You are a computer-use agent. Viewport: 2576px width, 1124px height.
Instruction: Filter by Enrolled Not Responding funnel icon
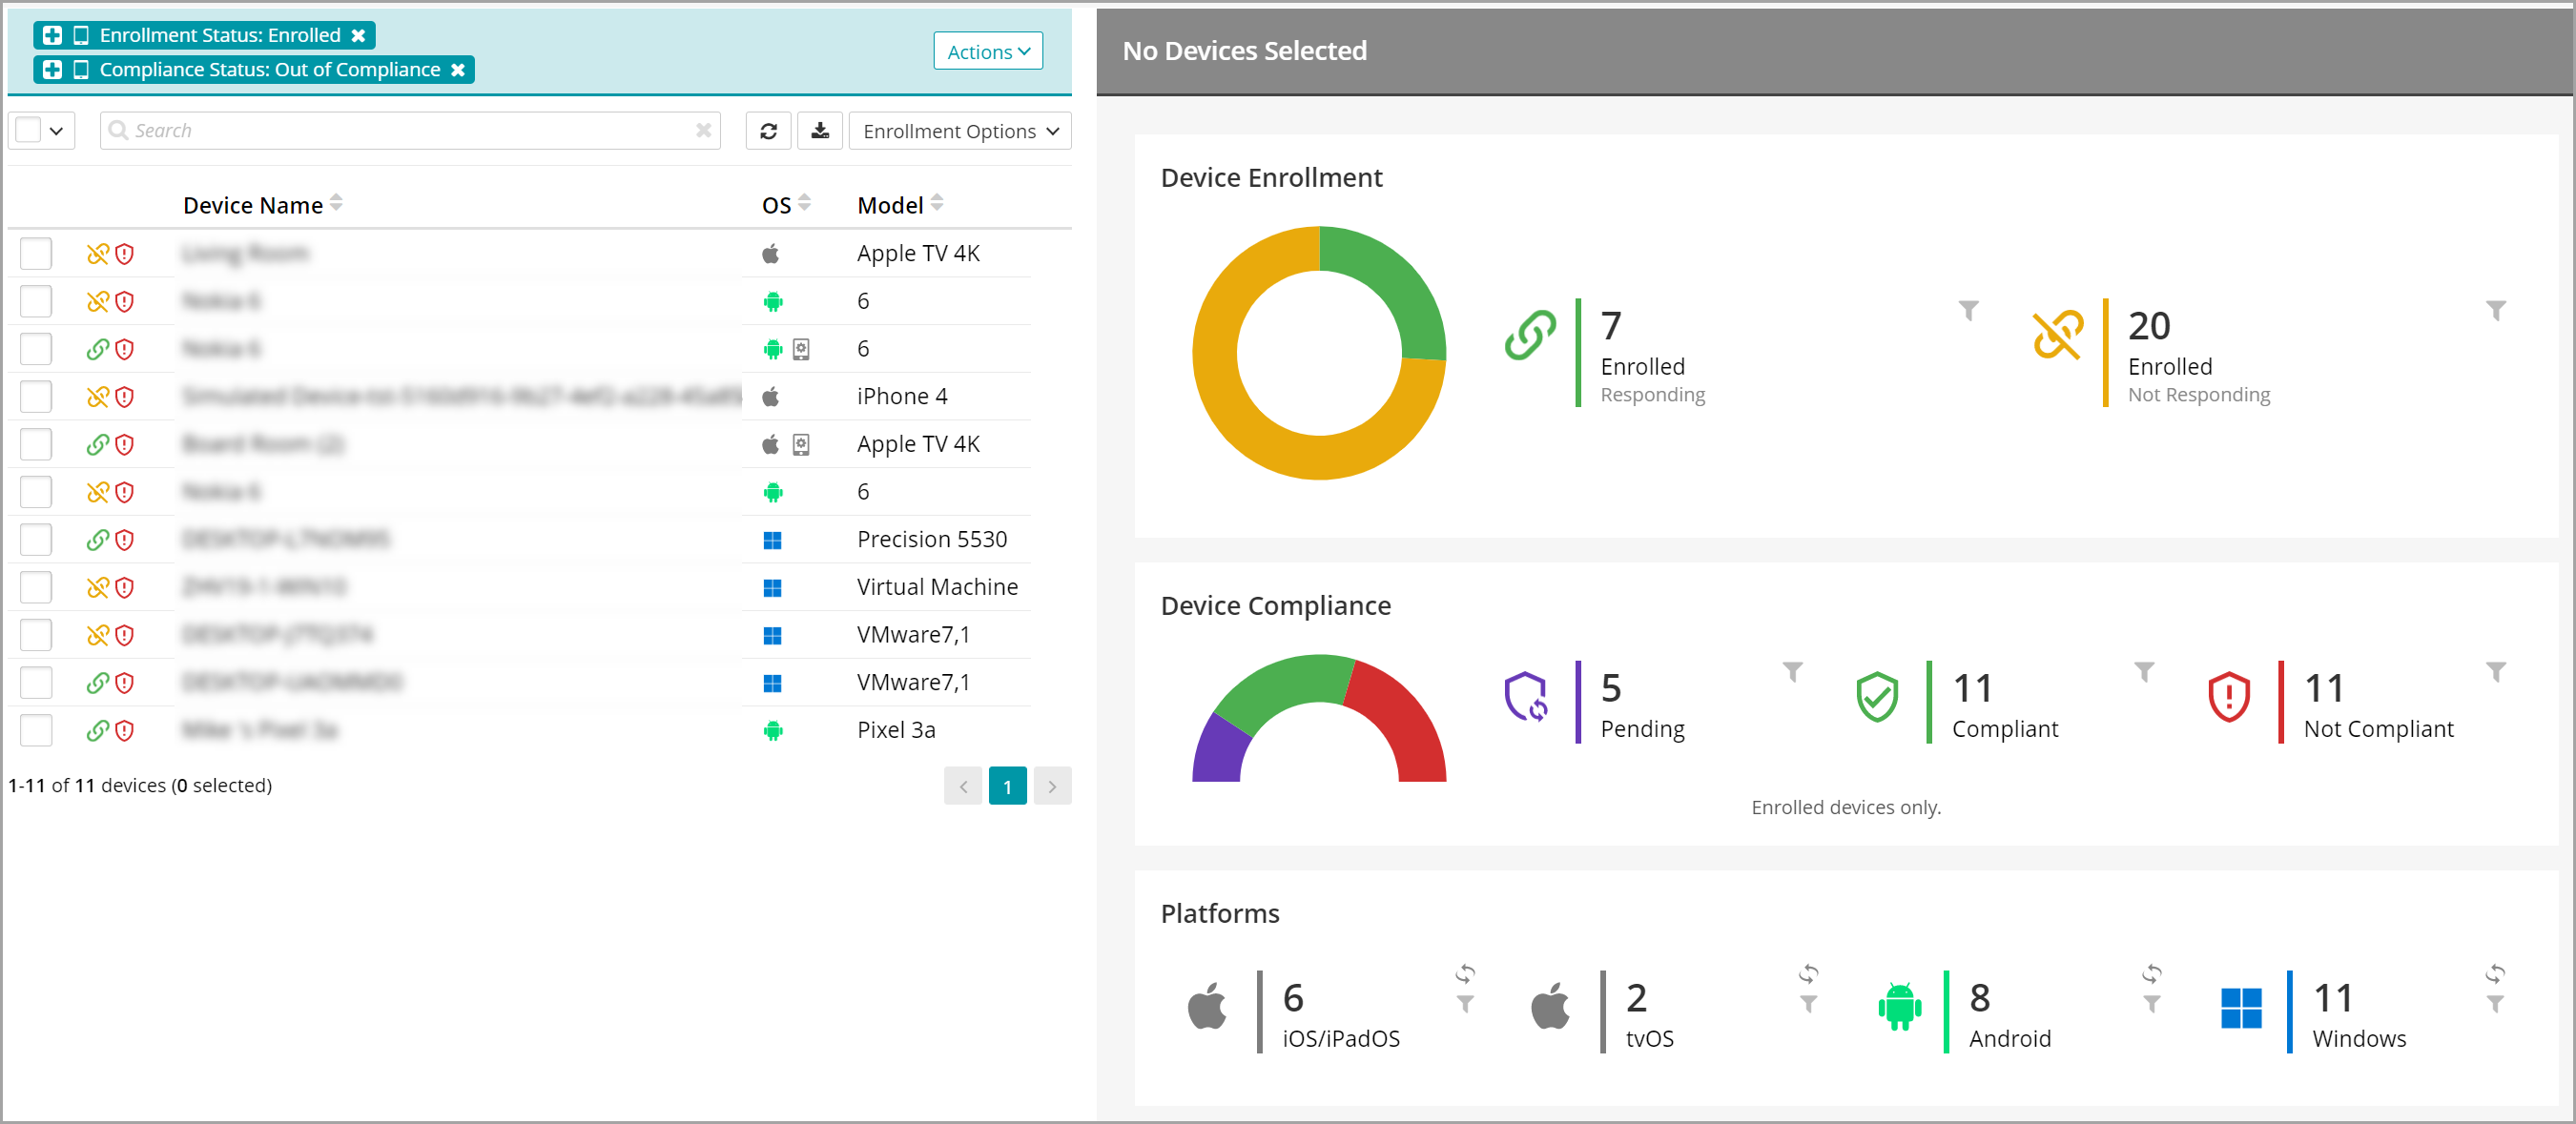pyautogui.click(x=2495, y=311)
